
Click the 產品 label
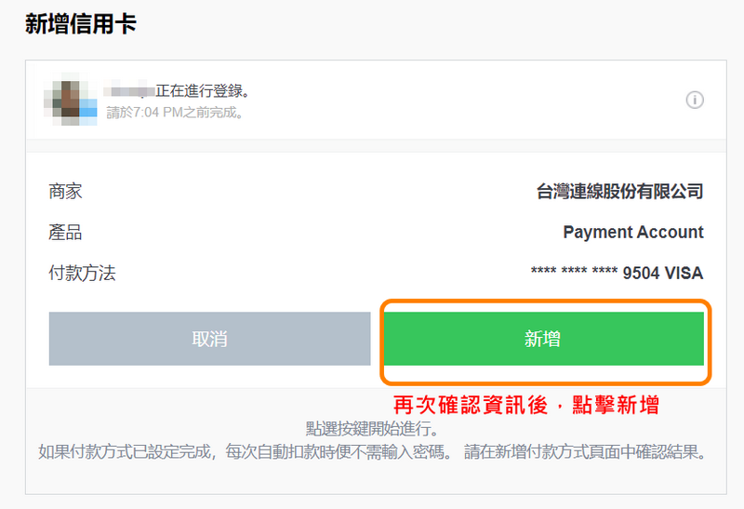point(65,233)
